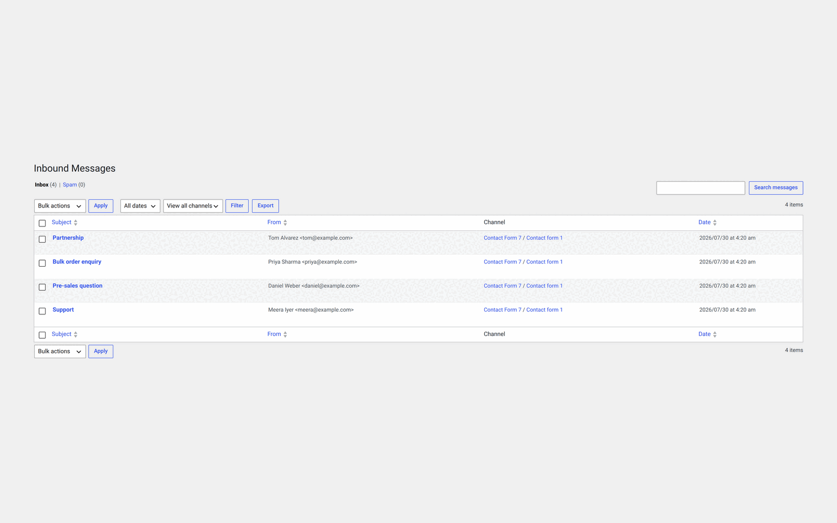Open the bottom Bulk actions dropdown
The height and width of the screenshot is (523, 837).
(x=60, y=351)
